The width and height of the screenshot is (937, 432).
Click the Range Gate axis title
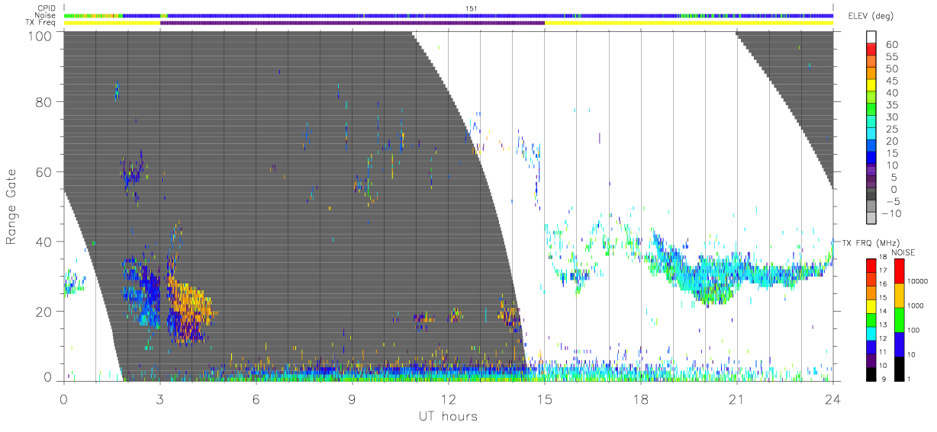click(12, 207)
